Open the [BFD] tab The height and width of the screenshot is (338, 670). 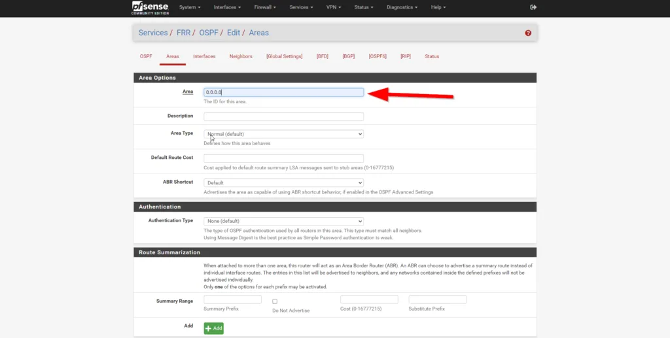[x=322, y=56]
